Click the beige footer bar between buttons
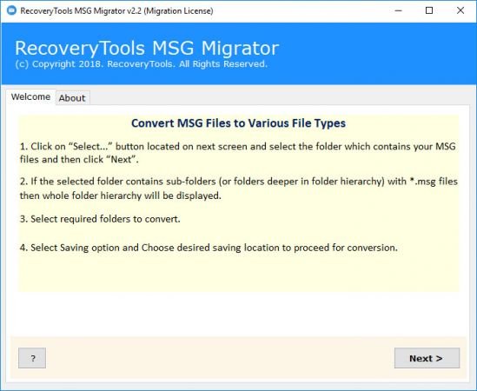This screenshot has width=477, height=391. pyautogui.click(x=220, y=358)
